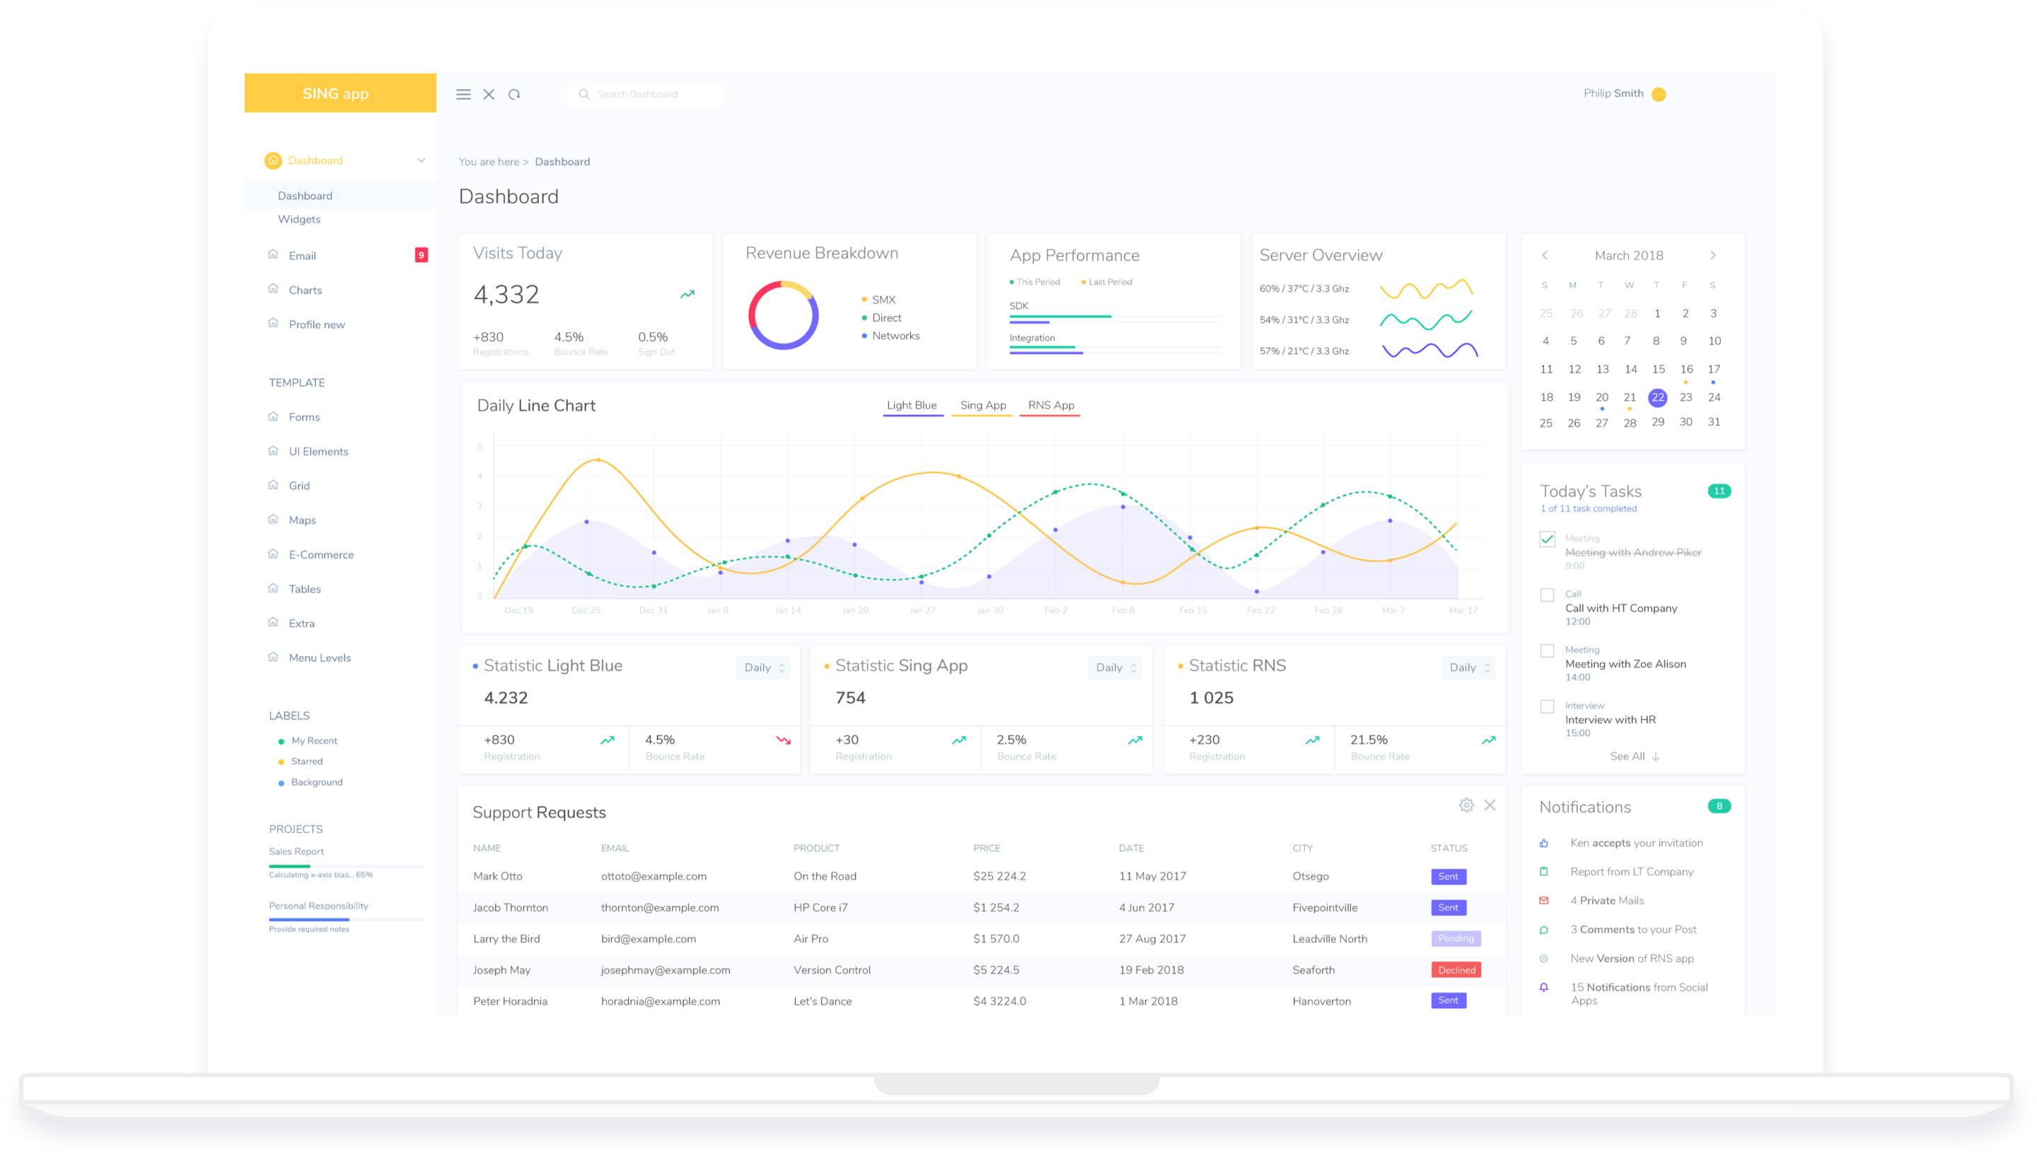
Task: Click the refresh icon in header
Action: (x=514, y=94)
